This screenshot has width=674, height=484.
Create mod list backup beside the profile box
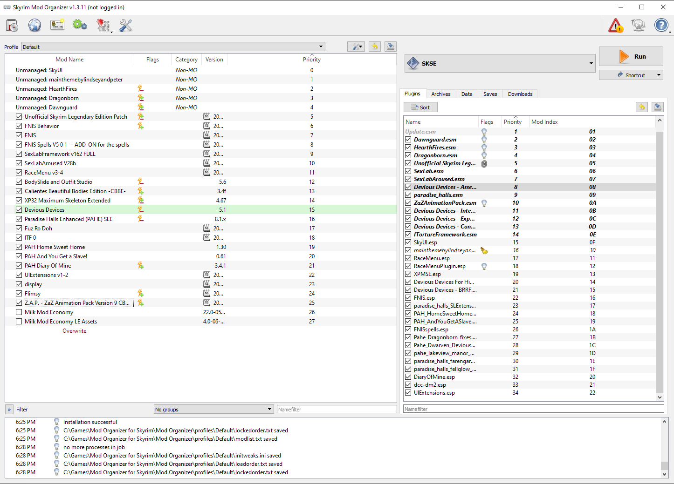(x=391, y=47)
